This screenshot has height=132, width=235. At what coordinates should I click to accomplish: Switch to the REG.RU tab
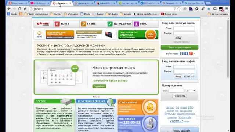pos(40,3)
